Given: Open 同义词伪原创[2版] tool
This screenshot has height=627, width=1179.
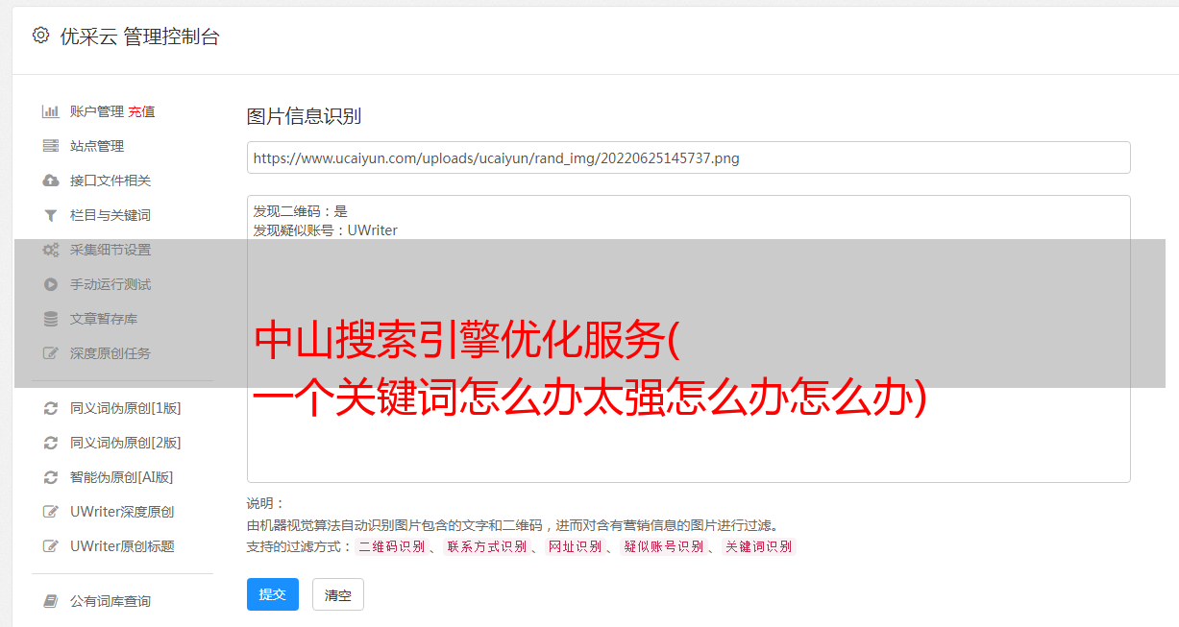Looking at the screenshot, I should pyautogui.click(x=126, y=443).
